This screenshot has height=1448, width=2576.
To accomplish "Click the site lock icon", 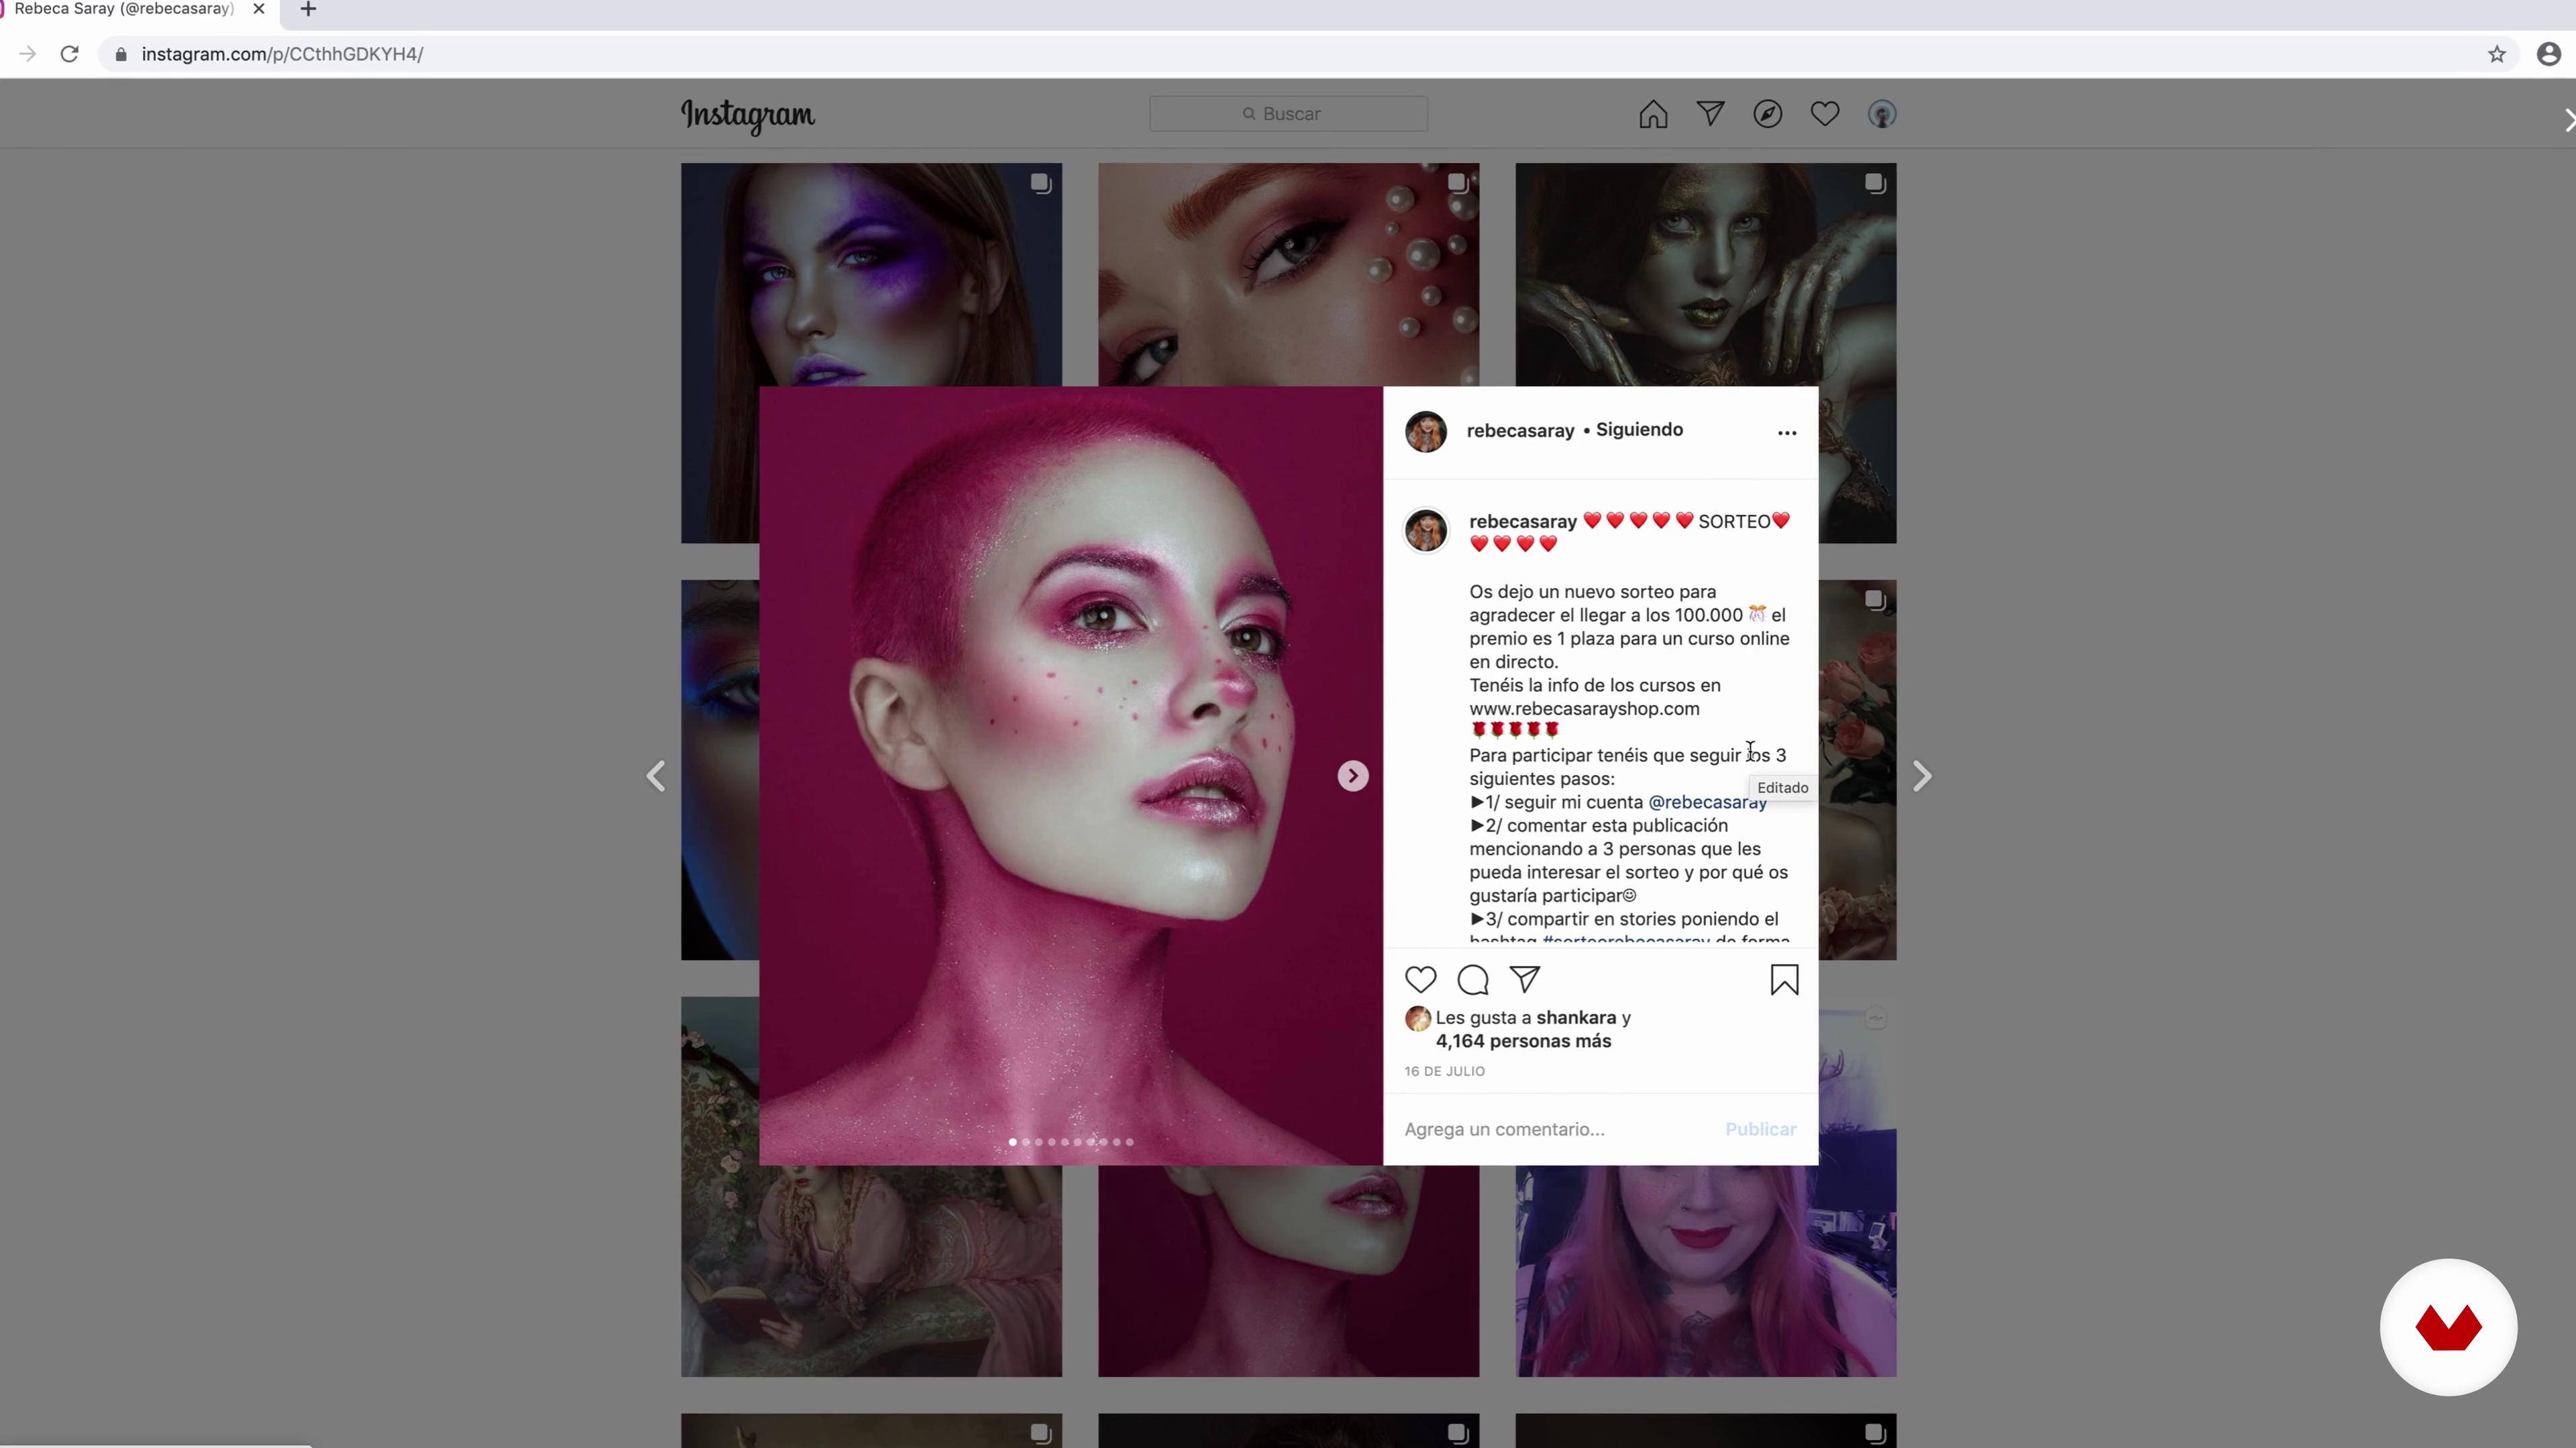I will (121, 54).
